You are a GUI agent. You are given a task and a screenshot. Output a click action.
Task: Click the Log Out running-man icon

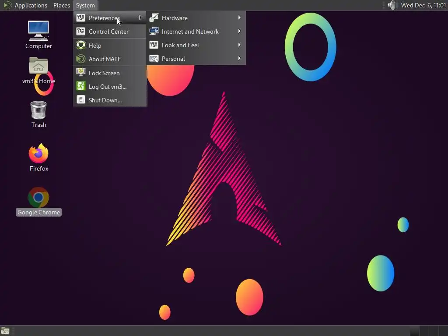coord(81,86)
